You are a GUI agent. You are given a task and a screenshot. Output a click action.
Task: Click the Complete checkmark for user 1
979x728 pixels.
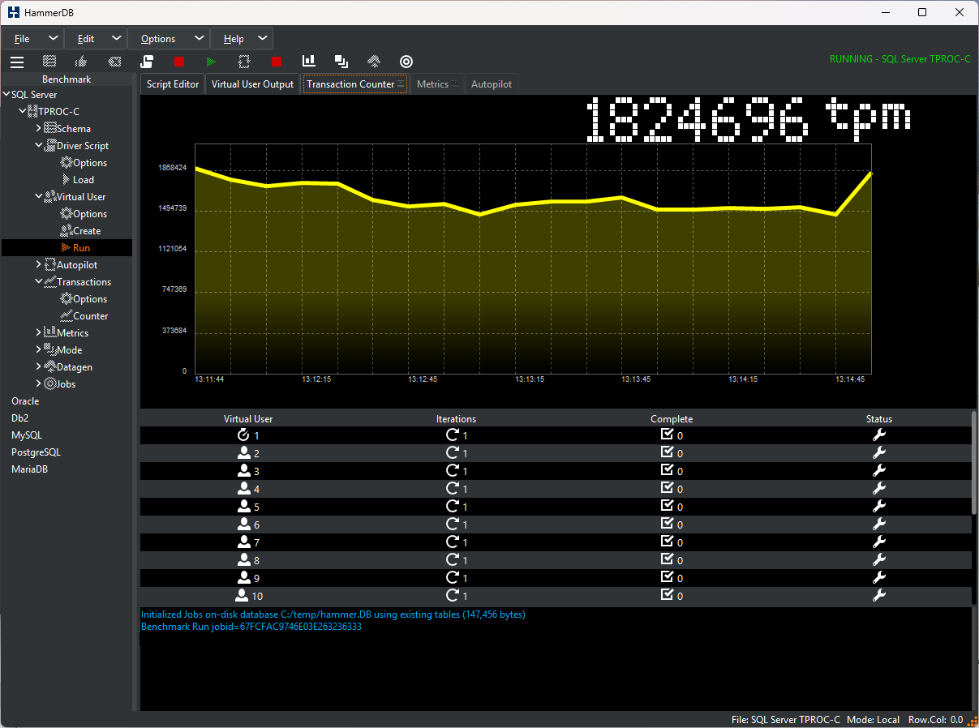[x=668, y=435]
